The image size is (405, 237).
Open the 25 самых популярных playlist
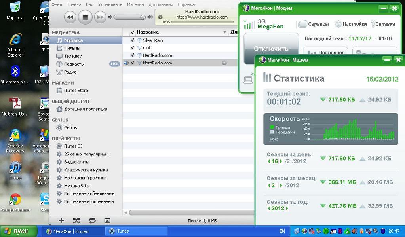(x=86, y=154)
